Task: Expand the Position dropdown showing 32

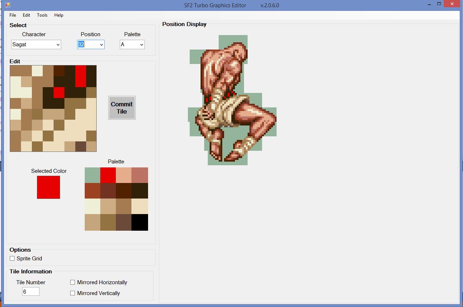Action: pos(101,44)
